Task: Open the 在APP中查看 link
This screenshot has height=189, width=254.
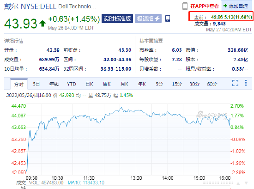Action: click(205, 6)
